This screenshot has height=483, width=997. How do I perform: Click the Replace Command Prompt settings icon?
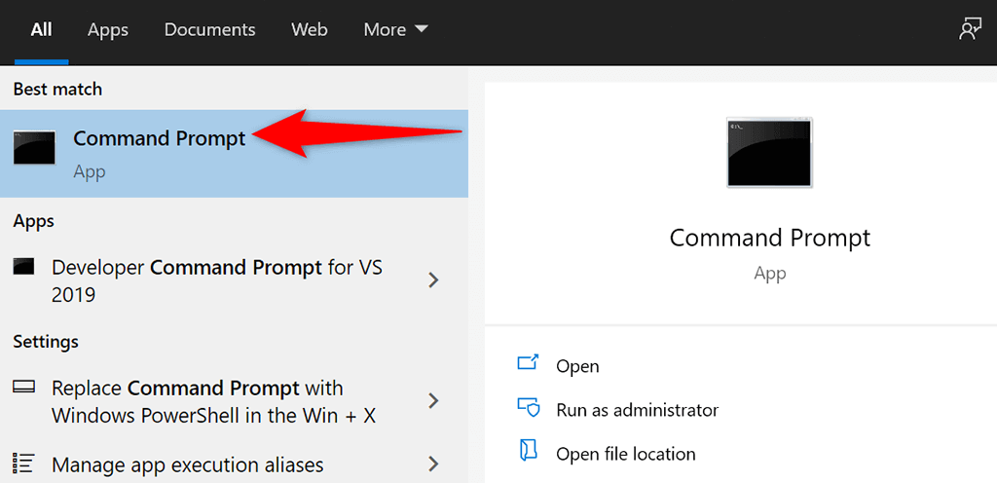[x=23, y=387]
